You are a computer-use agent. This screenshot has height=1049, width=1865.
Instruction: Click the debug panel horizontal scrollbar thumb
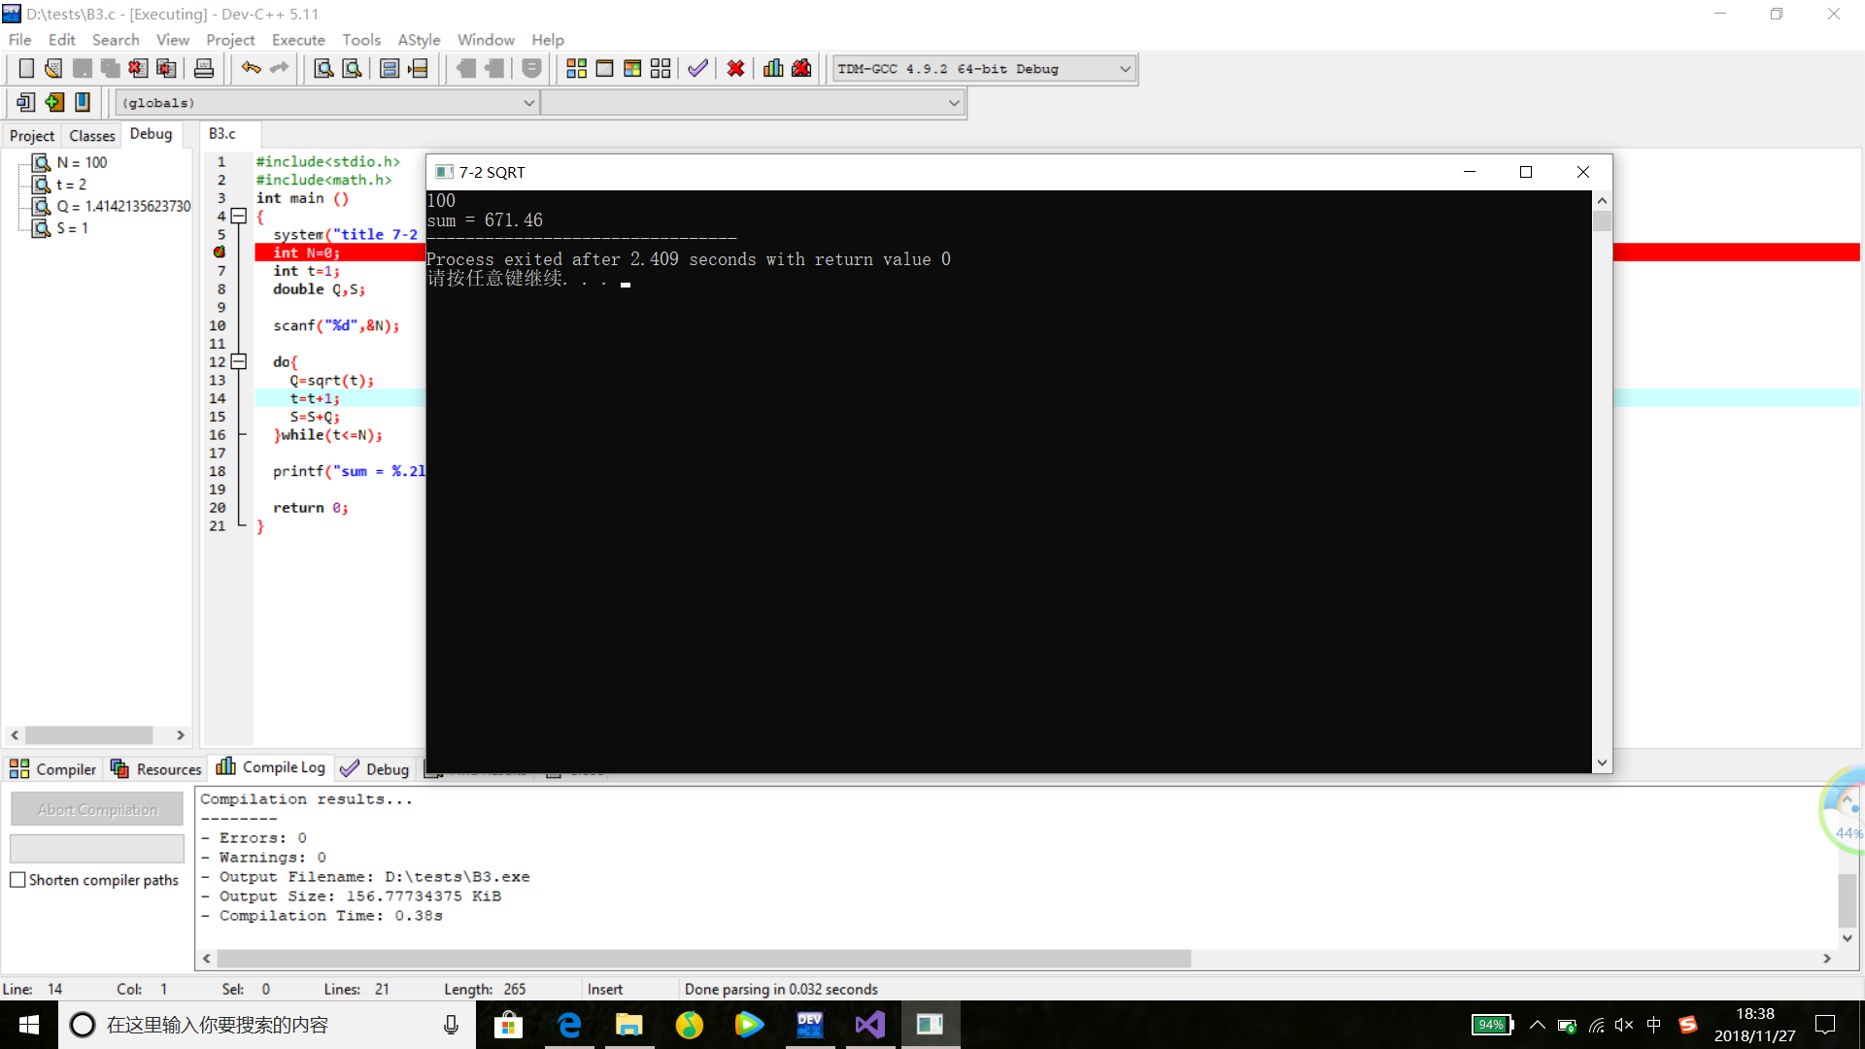click(x=89, y=735)
